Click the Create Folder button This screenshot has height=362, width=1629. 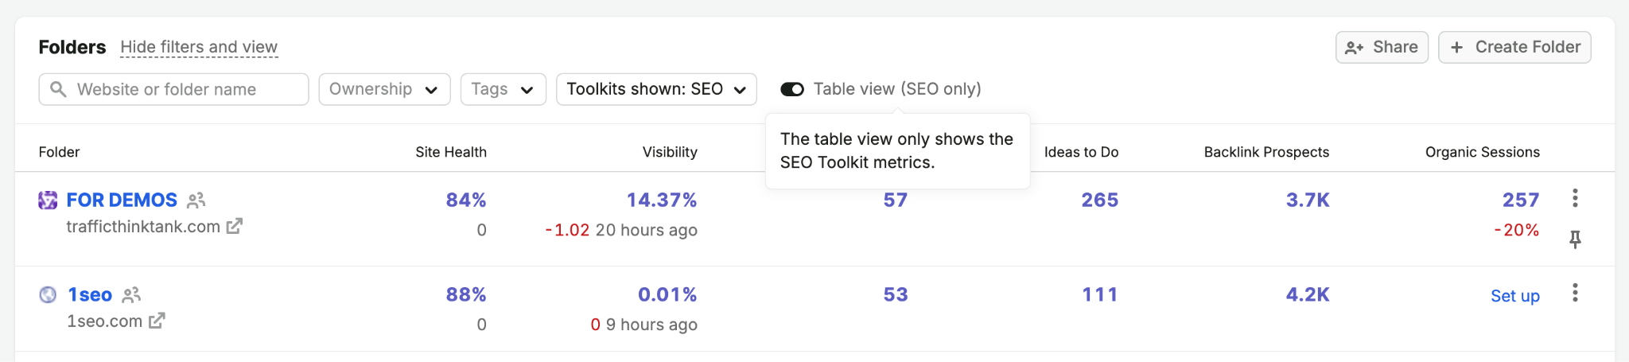click(x=1514, y=47)
